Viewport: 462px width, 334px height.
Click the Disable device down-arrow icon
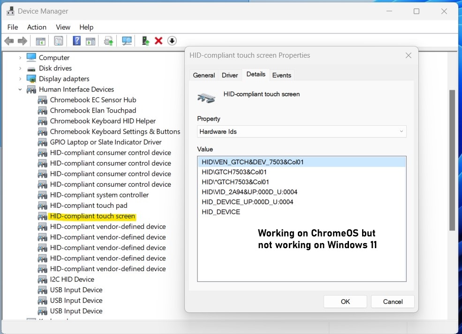tap(172, 41)
